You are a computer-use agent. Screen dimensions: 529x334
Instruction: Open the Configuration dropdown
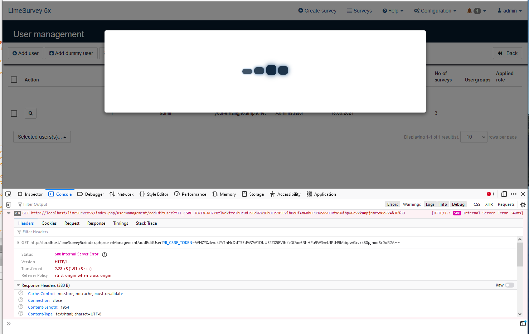point(435,11)
